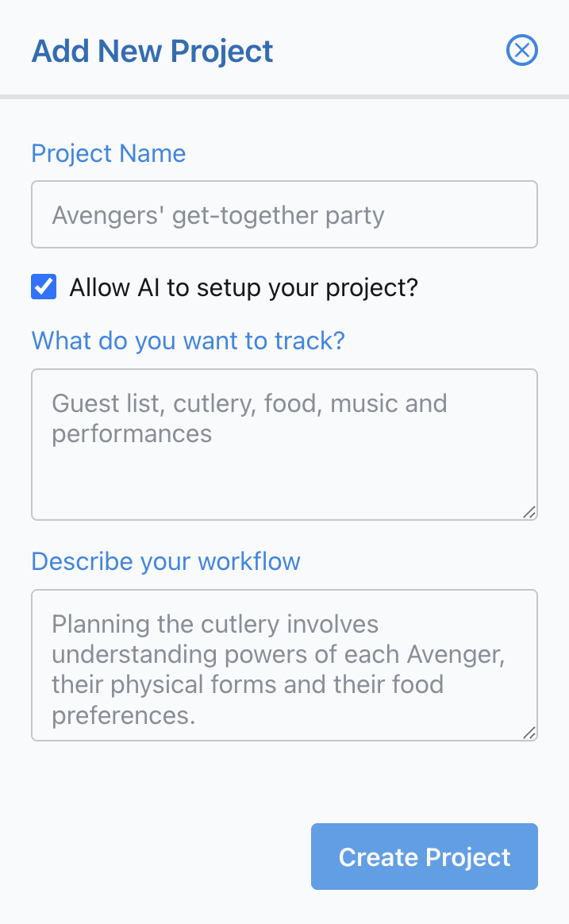Click the 'Describe your workflow' textarea
This screenshot has width=569, height=924.
(x=284, y=665)
